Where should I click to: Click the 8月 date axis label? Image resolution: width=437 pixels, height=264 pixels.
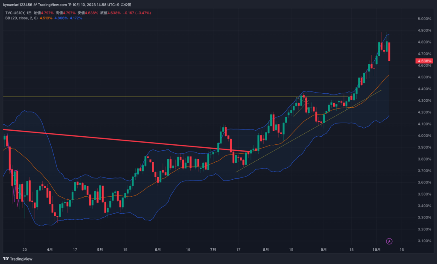coord(266,250)
